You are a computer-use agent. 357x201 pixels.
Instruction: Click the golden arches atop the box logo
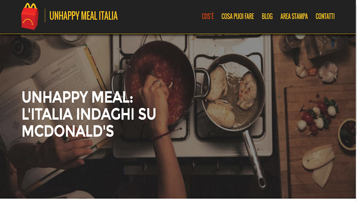[31, 6]
